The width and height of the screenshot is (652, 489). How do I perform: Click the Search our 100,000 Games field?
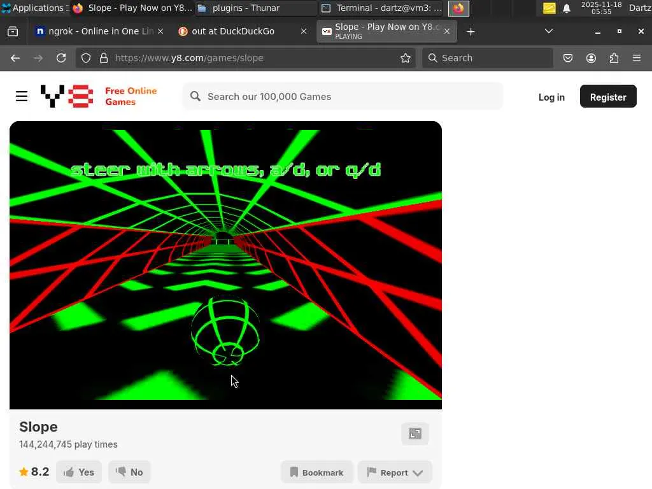[x=343, y=97]
